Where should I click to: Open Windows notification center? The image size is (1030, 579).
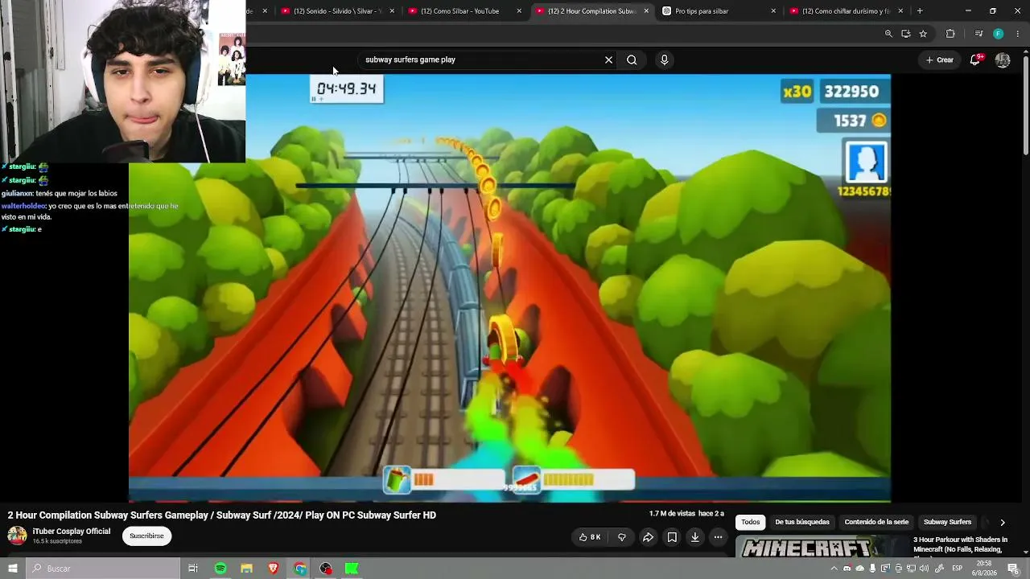coord(1013,569)
